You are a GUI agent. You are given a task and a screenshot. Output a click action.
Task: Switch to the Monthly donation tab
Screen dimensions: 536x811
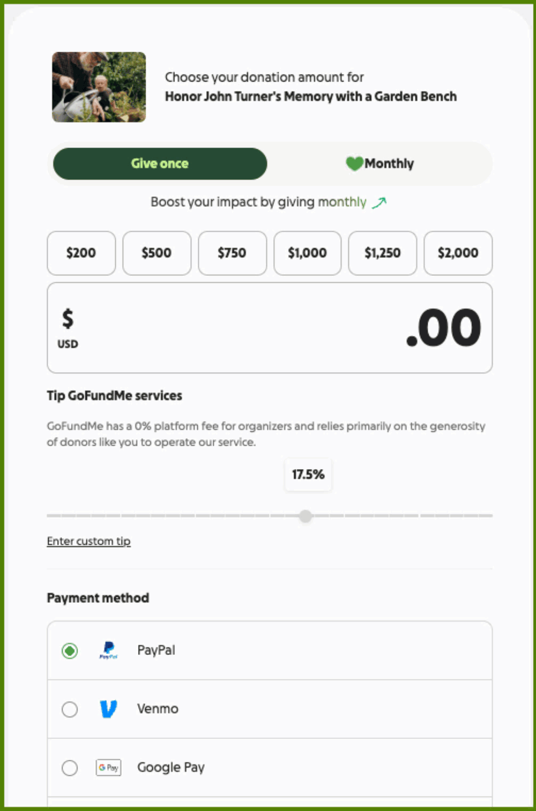pos(380,163)
